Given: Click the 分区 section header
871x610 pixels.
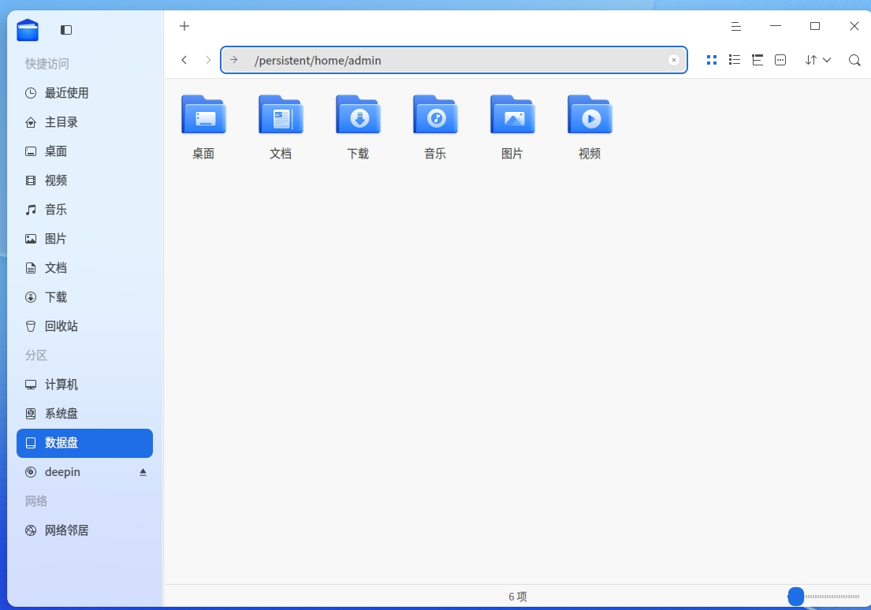Looking at the screenshot, I should 36,355.
